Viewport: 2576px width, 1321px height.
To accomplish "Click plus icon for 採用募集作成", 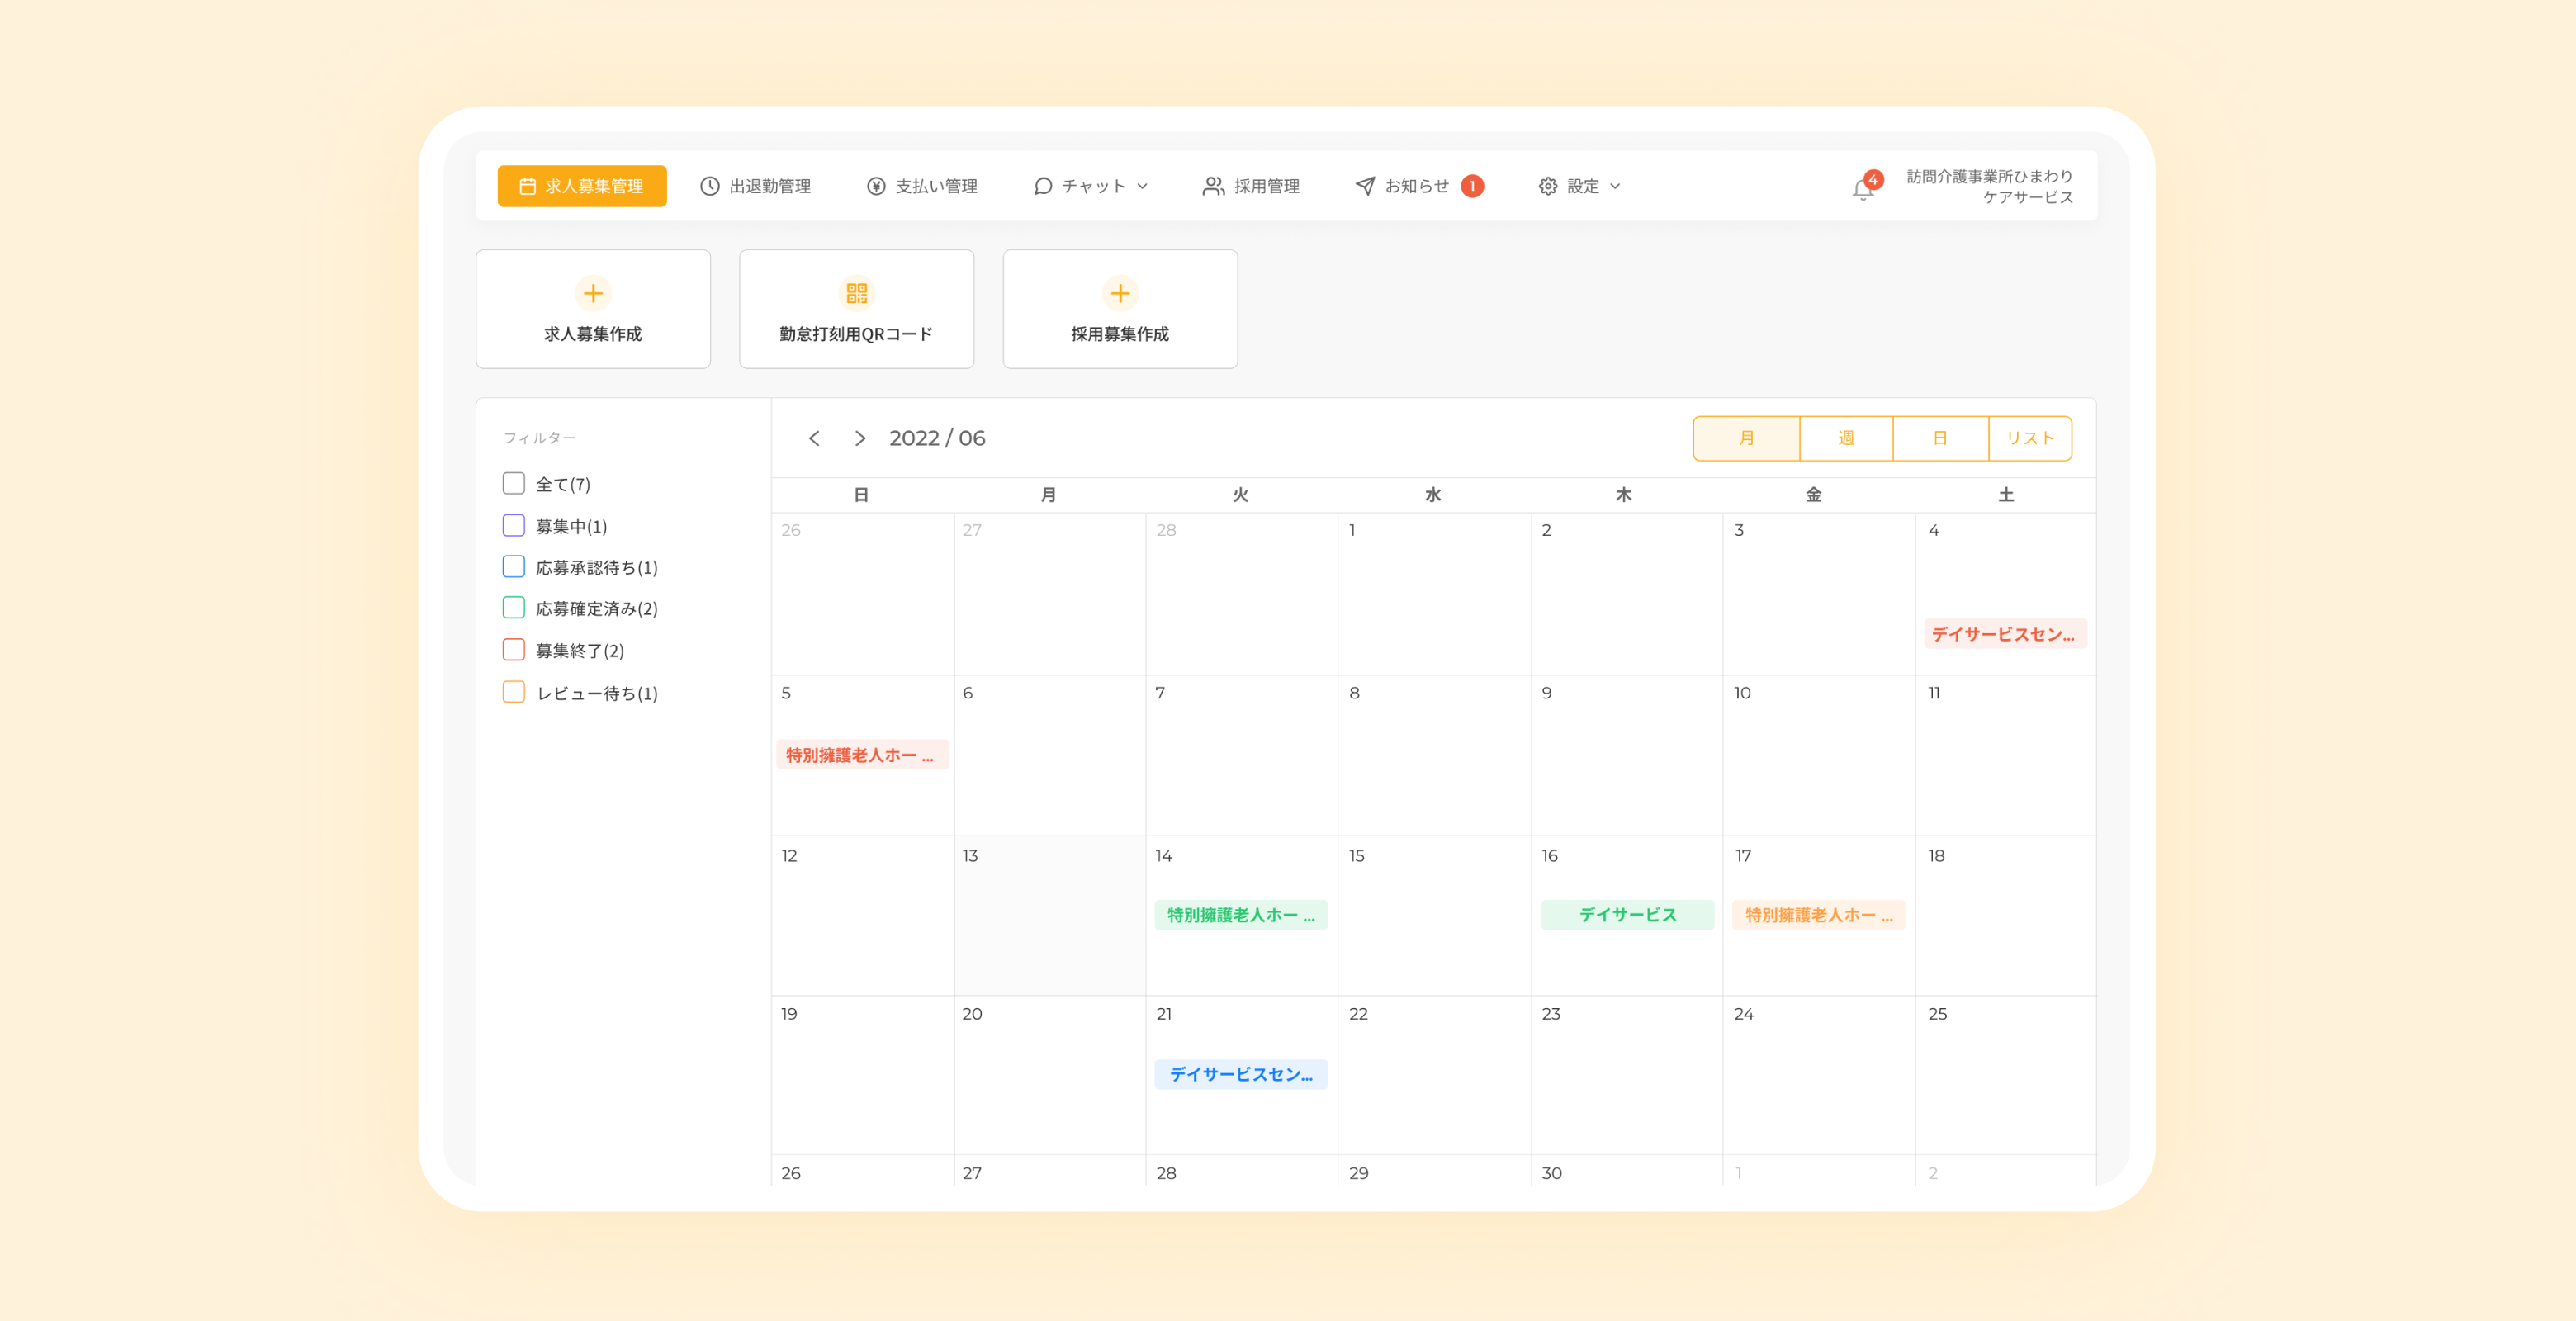I will coord(1119,293).
